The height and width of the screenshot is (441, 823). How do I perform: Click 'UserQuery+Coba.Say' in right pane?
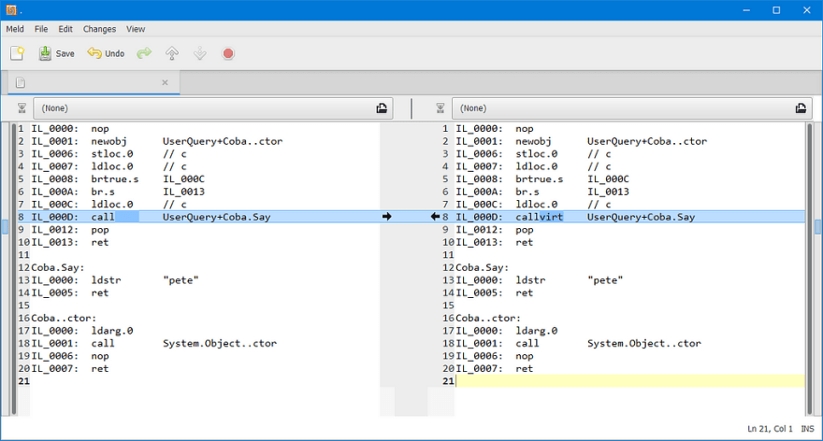click(641, 217)
